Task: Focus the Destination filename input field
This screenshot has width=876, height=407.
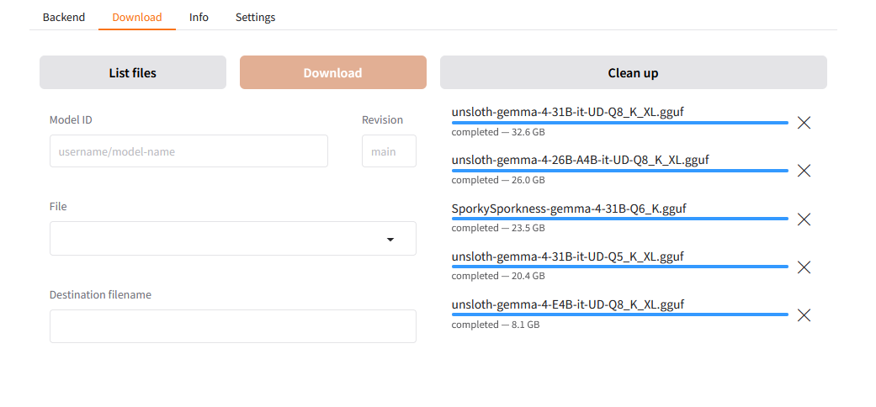Action: pyautogui.click(x=233, y=326)
